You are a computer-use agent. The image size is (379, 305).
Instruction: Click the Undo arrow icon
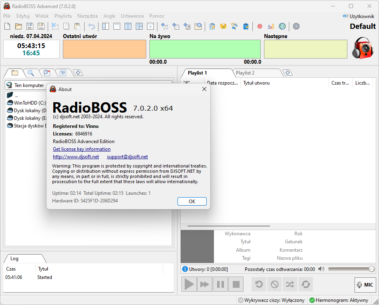point(91,26)
